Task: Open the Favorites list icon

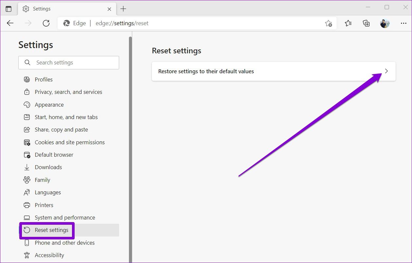Action: (x=348, y=23)
